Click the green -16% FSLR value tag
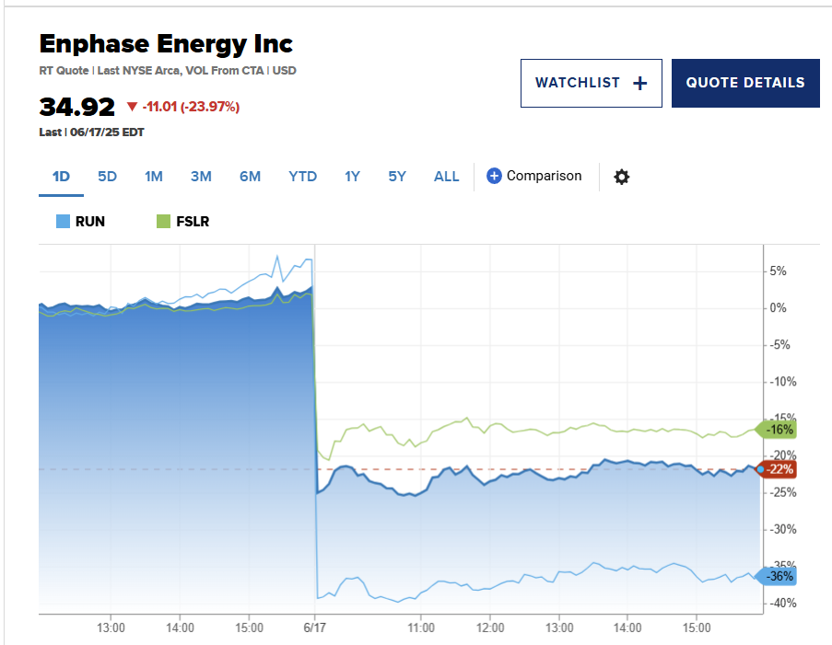 coord(776,430)
